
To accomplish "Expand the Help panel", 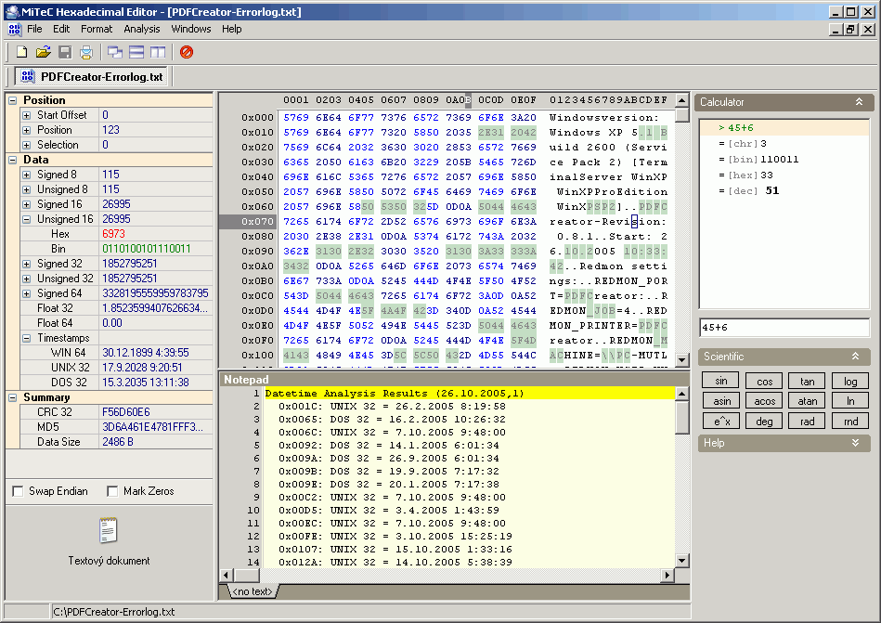I will coord(855,443).
